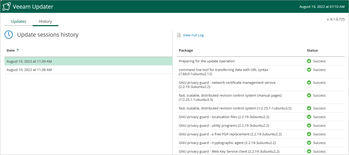The height and width of the screenshot is (155, 349).
Task: Select the August 10, 2022 11:39 AM session
Action: pos(29,62)
